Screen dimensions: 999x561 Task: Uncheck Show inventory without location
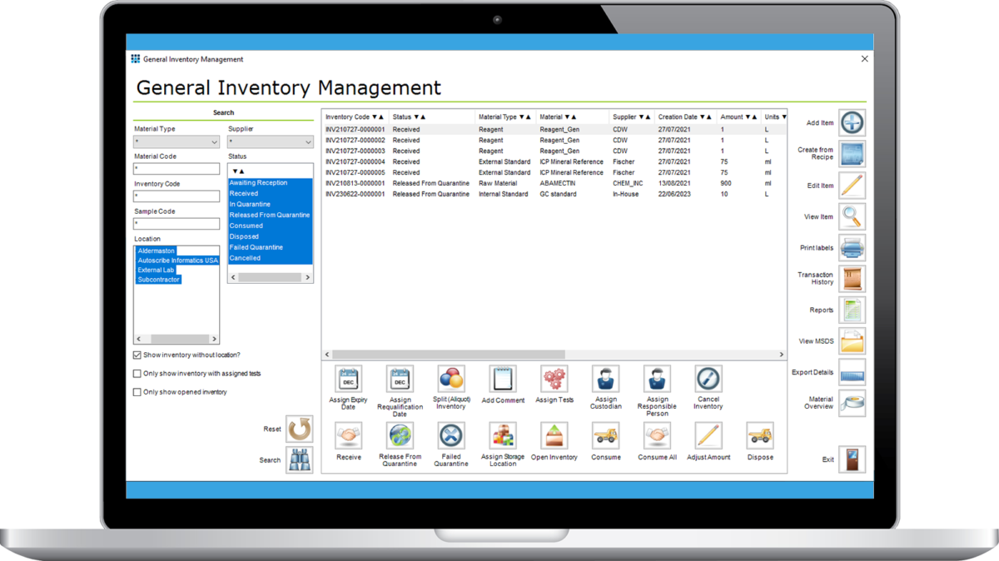[x=138, y=355]
